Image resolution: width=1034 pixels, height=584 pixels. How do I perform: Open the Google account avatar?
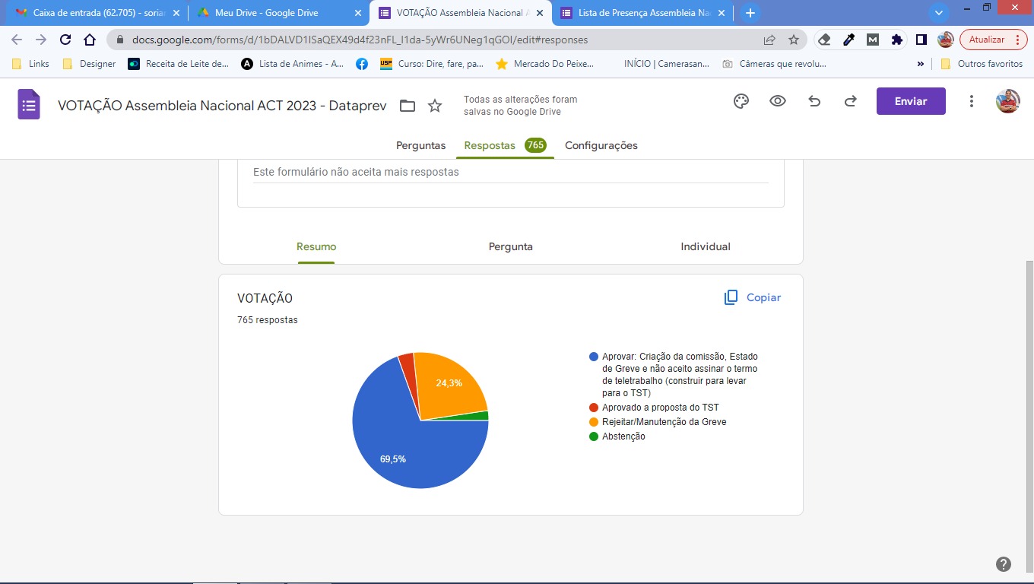pyautogui.click(x=1007, y=101)
